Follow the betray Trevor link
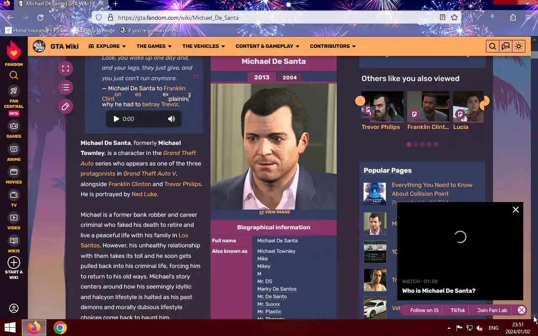This screenshot has width=538, height=336. [160, 104]
